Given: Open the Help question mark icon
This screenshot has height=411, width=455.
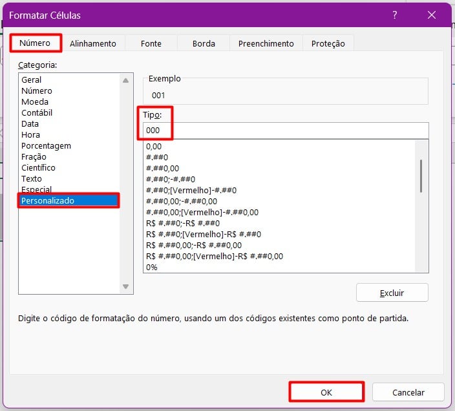Looking at the screenshot, I should click(395, 15).
